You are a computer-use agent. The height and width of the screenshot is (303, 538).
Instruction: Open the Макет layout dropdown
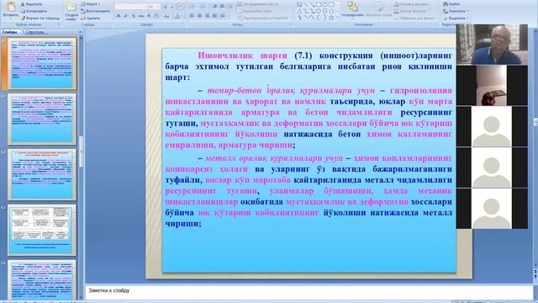click(x=91, y=4)
